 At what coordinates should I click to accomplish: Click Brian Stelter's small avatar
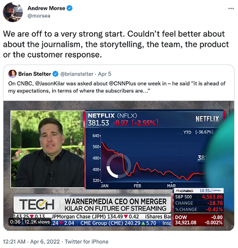[12, 74]
